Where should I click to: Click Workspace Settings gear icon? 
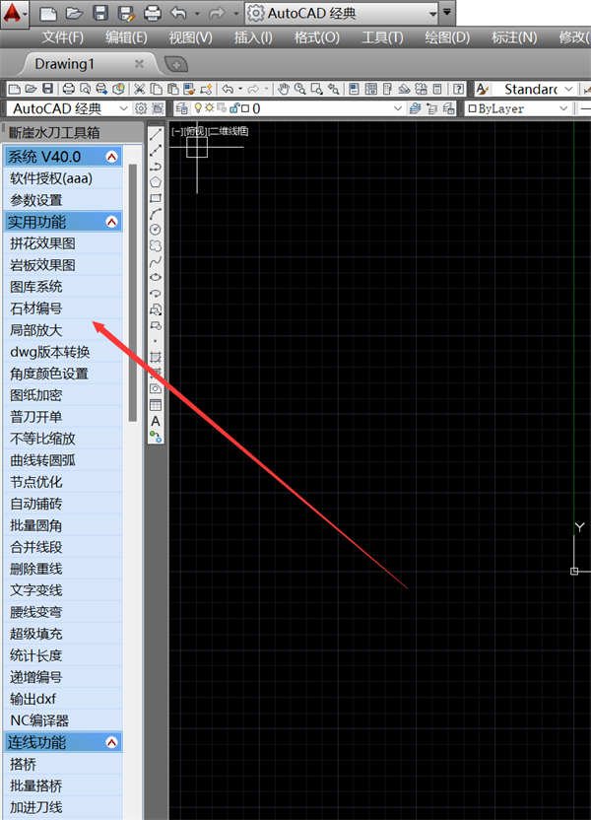[x=141, y=108]
